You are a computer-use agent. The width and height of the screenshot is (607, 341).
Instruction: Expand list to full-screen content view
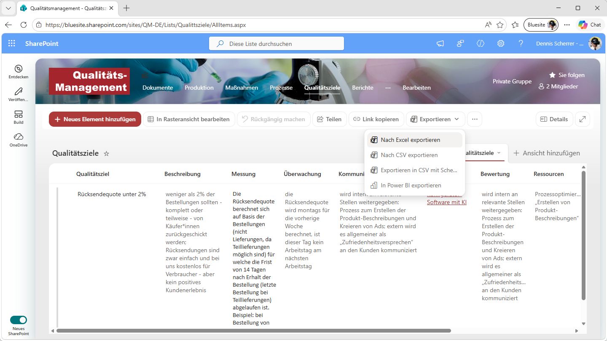coord(583,119)
